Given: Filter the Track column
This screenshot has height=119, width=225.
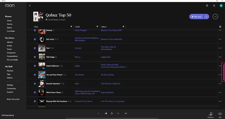Looking at the screenshot, I should coord(71,27).
